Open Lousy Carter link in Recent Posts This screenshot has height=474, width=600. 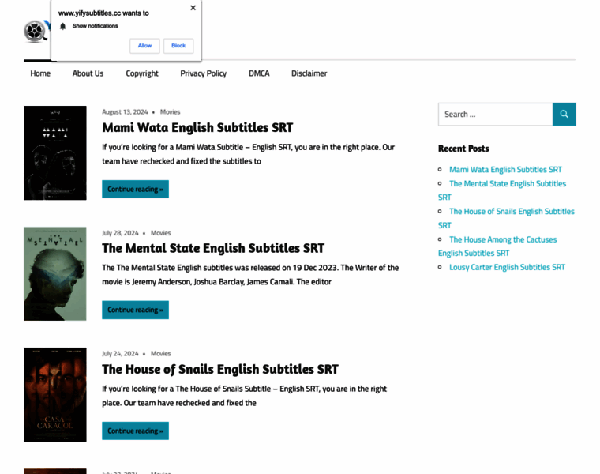507,267
